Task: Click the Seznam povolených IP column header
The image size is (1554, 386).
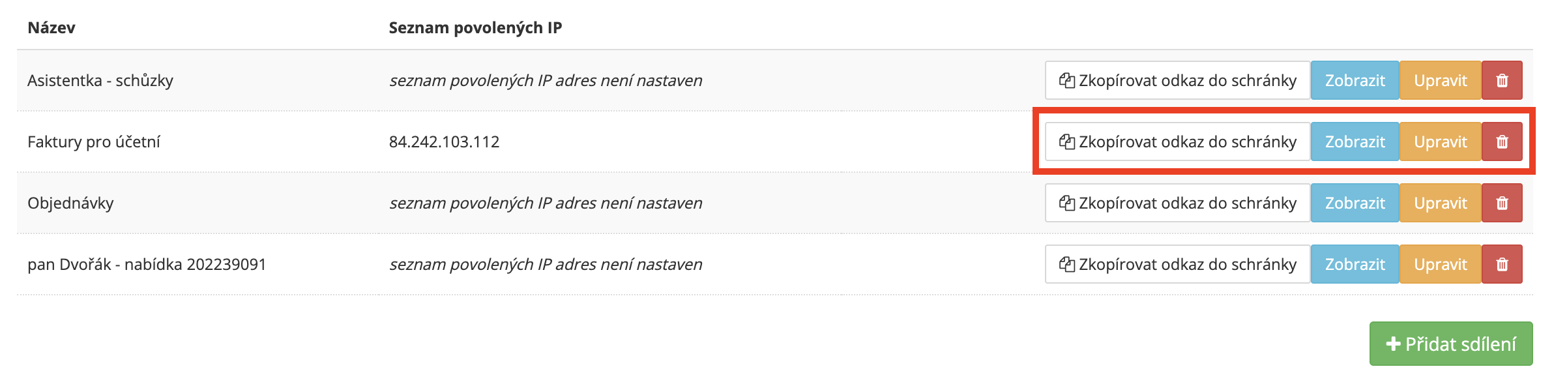Action: tap(475, 28)
